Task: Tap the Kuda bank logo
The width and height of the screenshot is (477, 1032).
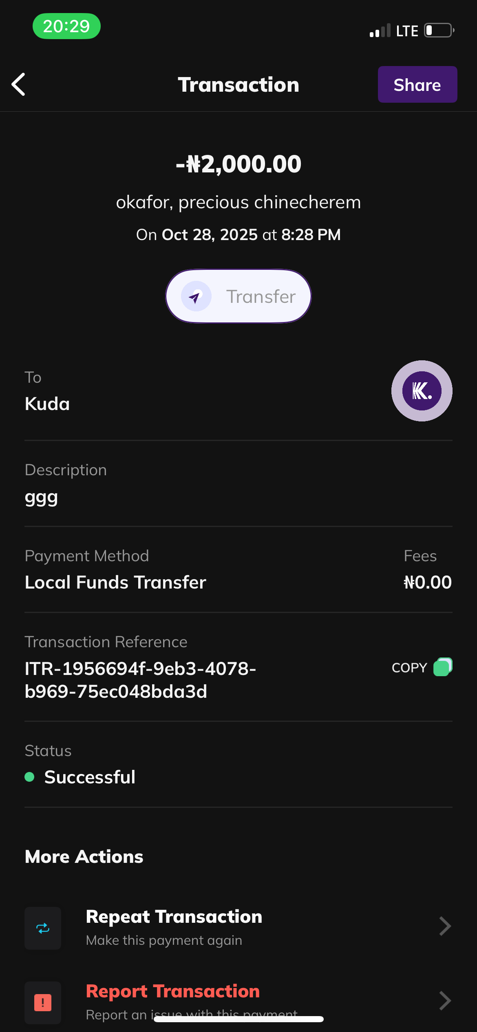Action: pyautogui.click(x=422, y=391)
